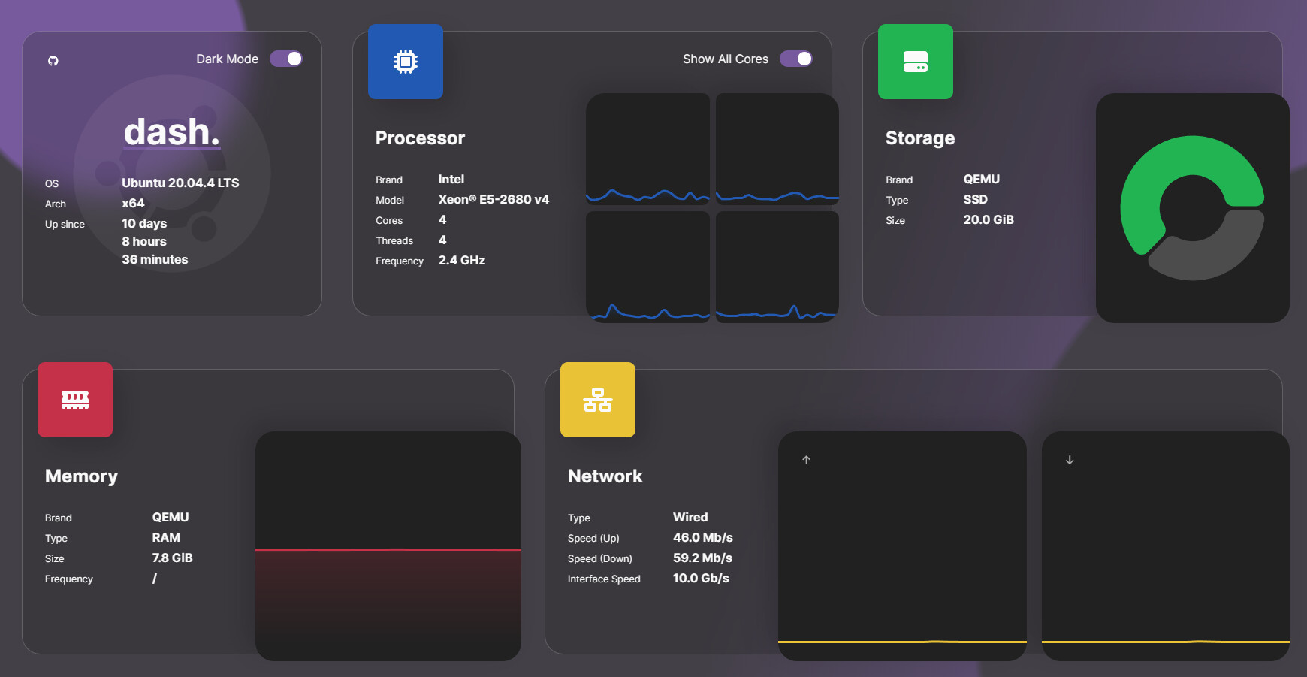Click the Network heading
The width and height of the screenshot is (1307, 677).
[x=605, y=476]
